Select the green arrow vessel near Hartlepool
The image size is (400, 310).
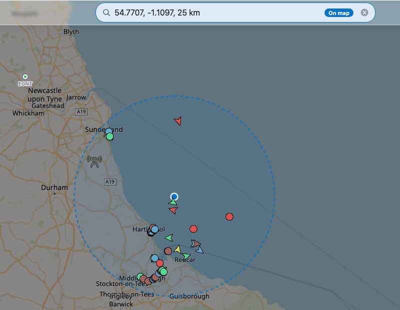point(169,238)
